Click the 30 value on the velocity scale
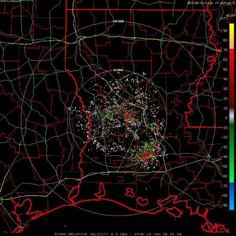Image resolution: width=236 pixels, height=236 pixels. 225,89
